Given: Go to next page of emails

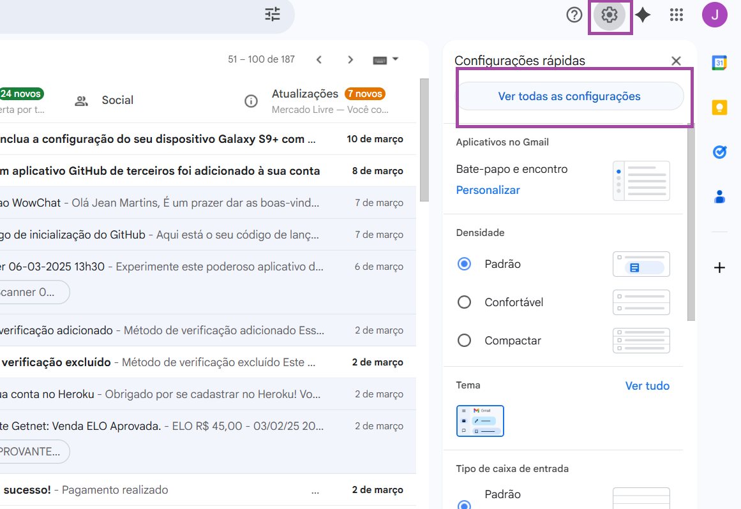Looking at the screenshot, I should tap(350, 59).
